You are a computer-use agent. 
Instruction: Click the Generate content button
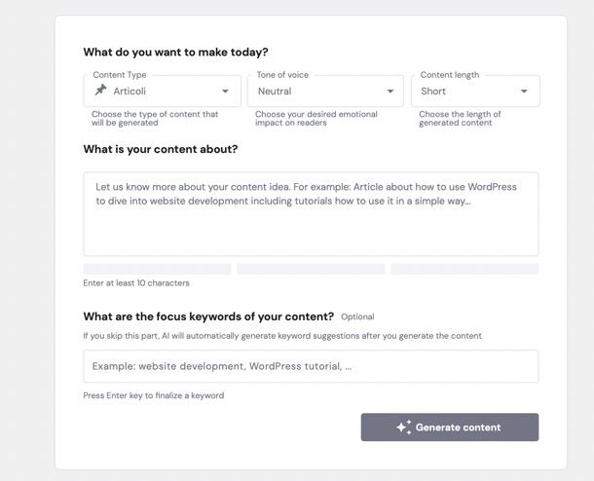pyautogui.click(x=450, y=426)
